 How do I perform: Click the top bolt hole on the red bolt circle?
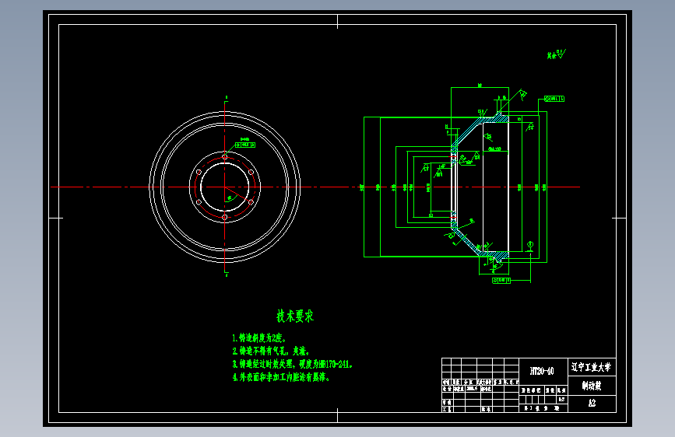click(x=225, y=157)
